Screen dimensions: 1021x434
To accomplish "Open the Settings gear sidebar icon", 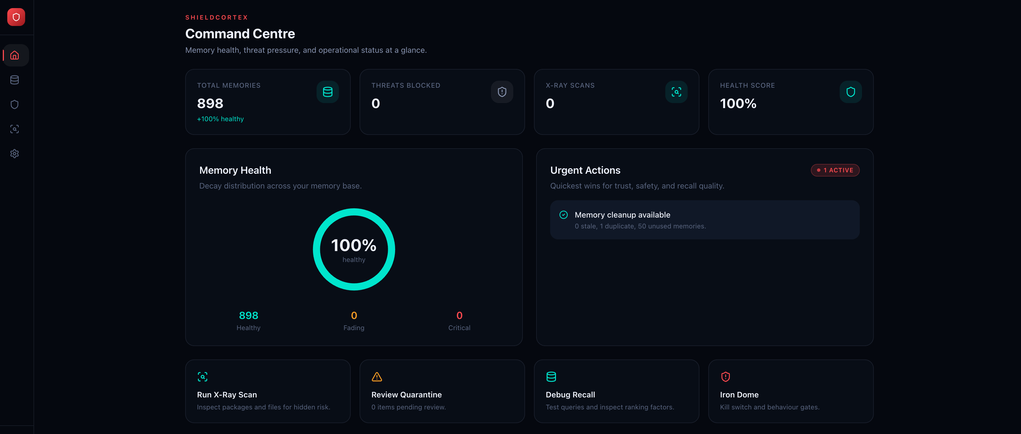I will pos(15,154).
